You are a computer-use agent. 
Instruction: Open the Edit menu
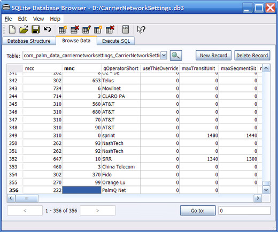22,19
